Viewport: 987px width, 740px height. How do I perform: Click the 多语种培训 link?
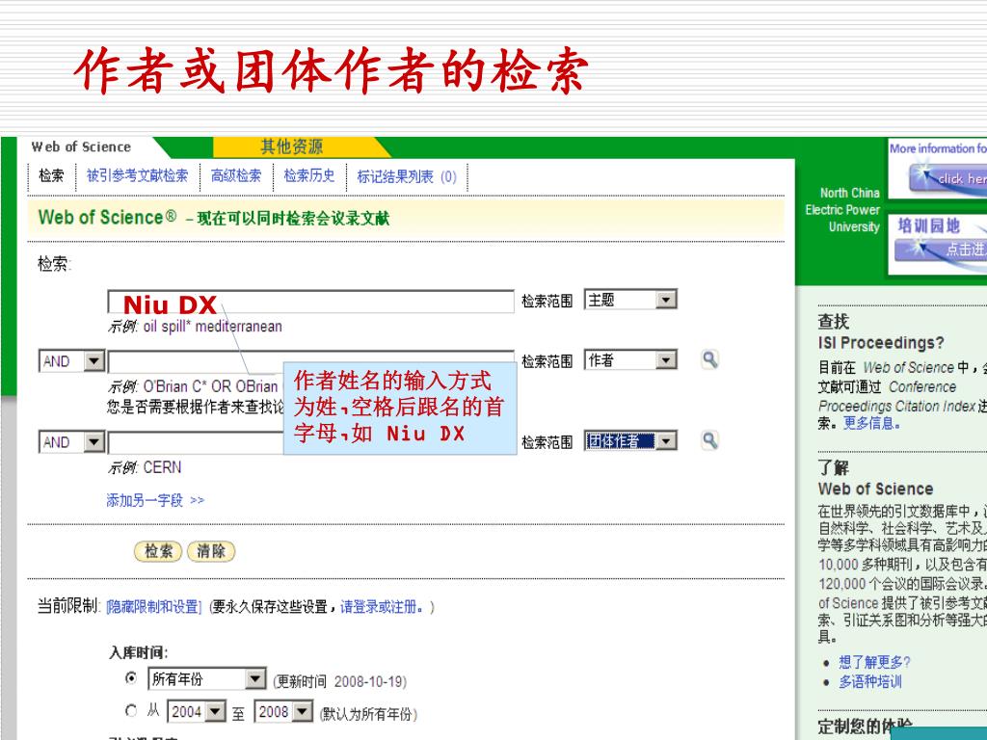point(870,681)
